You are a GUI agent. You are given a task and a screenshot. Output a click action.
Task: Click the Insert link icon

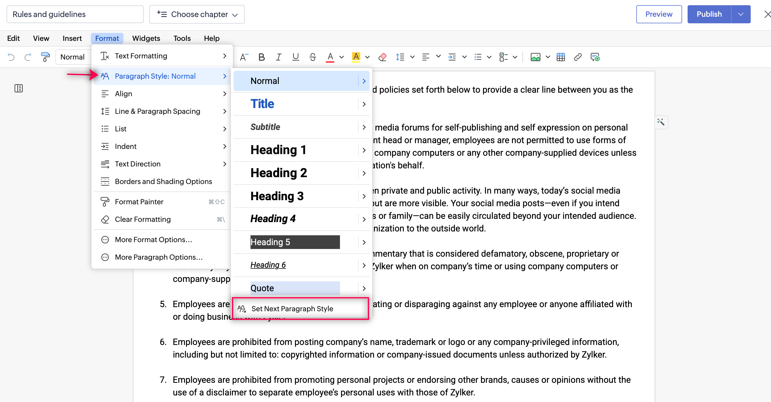pos(578,57)
